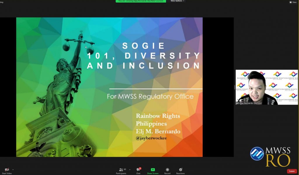
Task: Expand the View Options dropdown
Action: tap(177, 1)
